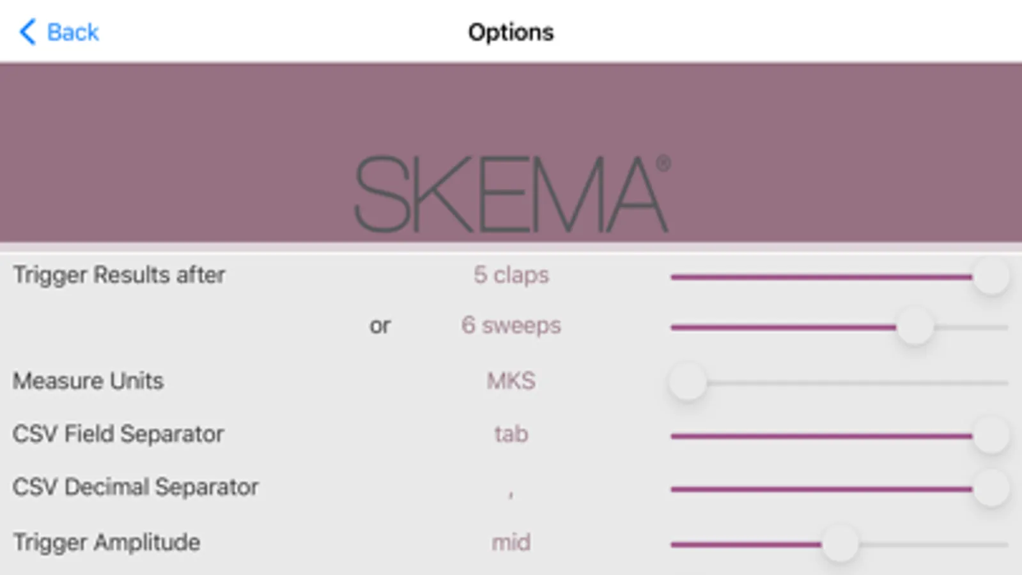Image resolution: width=1022 pixels, height=575 pixels.
Task: Click the Measure Units slider handle
Action: pyautogui.click(x=688, y=383)
